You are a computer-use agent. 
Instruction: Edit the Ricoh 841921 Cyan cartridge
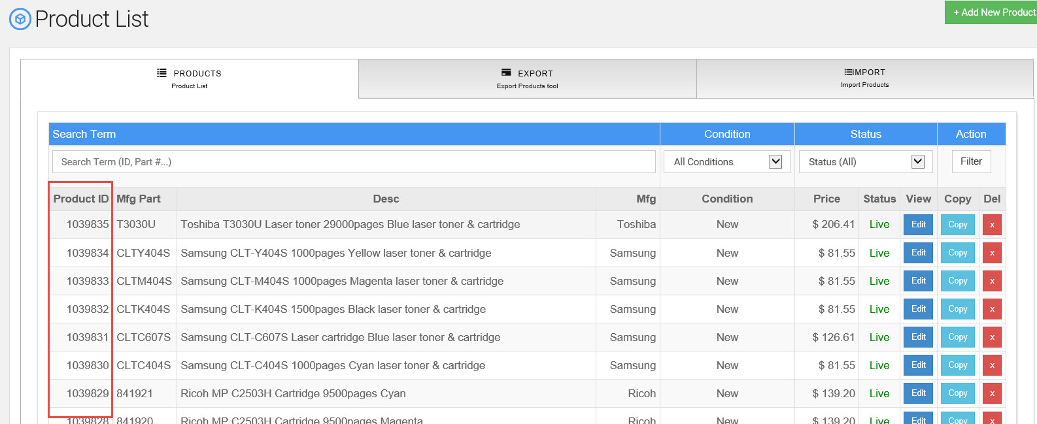918,393
